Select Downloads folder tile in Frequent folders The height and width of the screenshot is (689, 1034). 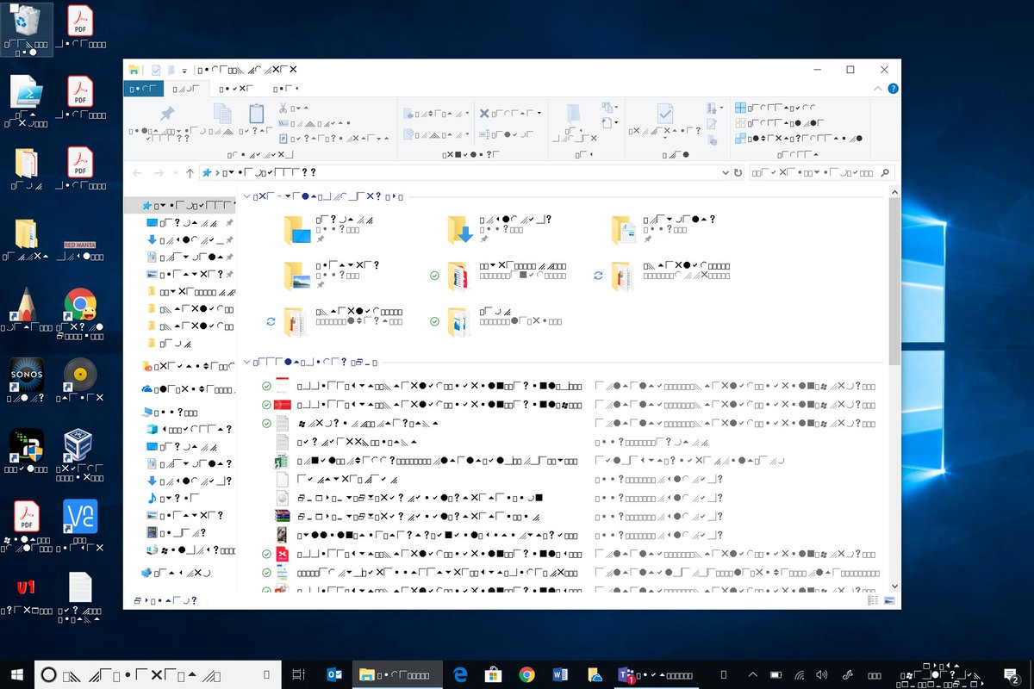click(x=500, y=229)
